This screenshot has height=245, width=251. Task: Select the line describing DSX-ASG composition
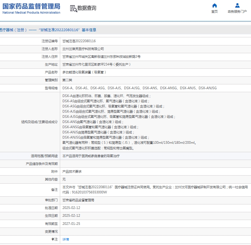(114, 106)
